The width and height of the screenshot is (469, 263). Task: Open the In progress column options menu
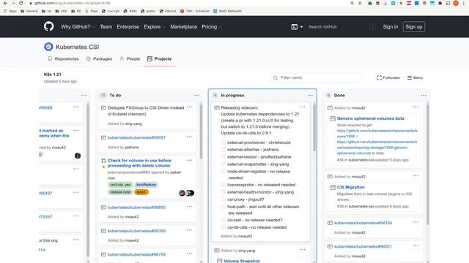(x=310, y=96)
